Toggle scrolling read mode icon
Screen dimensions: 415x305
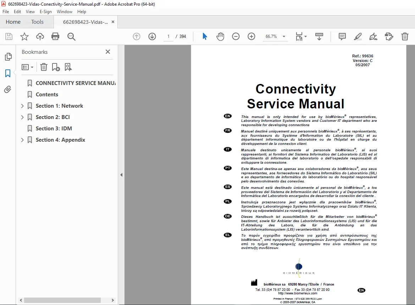point(319,36)
